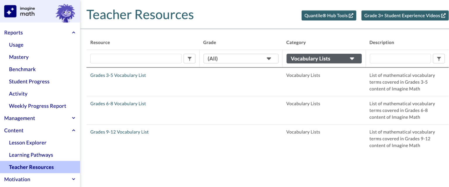This screenshot has width=449, height=187.
Task: Select Benchmark in the sidebar
Action: [22, 69]
